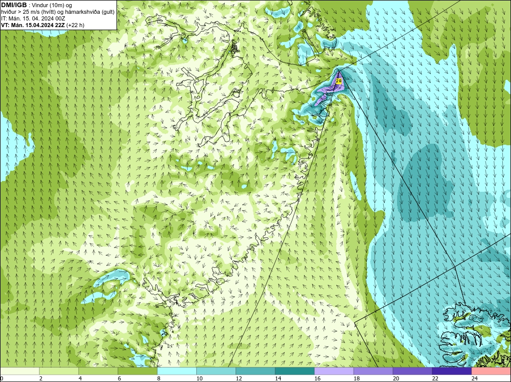Select the 4-6 m/s green legend swatch
The width and height of the screenshot is (511, 382).
click(x=98, y=371)
